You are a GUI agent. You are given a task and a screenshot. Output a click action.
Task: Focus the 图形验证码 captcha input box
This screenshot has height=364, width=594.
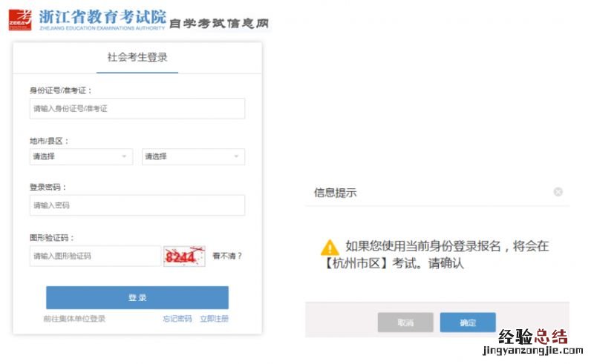pos(95,257)
